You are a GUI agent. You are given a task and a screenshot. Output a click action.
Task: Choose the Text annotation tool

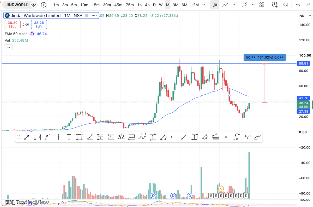click(69, 137)
